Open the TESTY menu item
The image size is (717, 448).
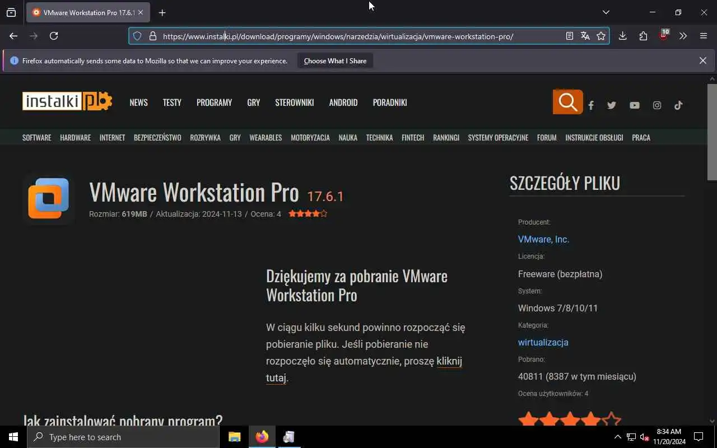(172, 102)
